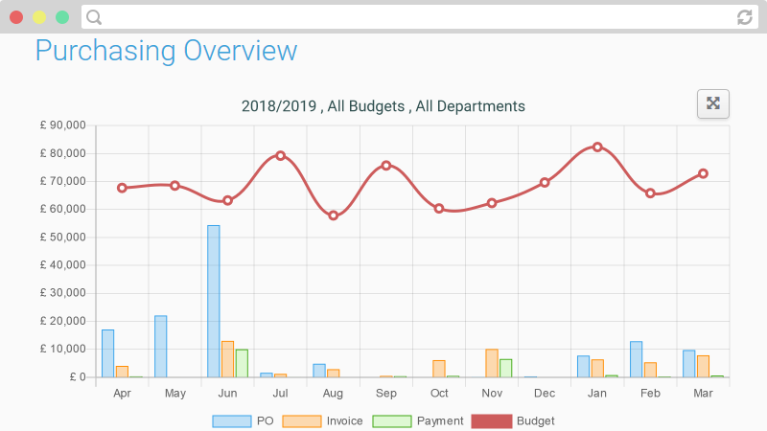Screen dimensions: 767x431
Task: Click the April PO bar
Action: 107,353
